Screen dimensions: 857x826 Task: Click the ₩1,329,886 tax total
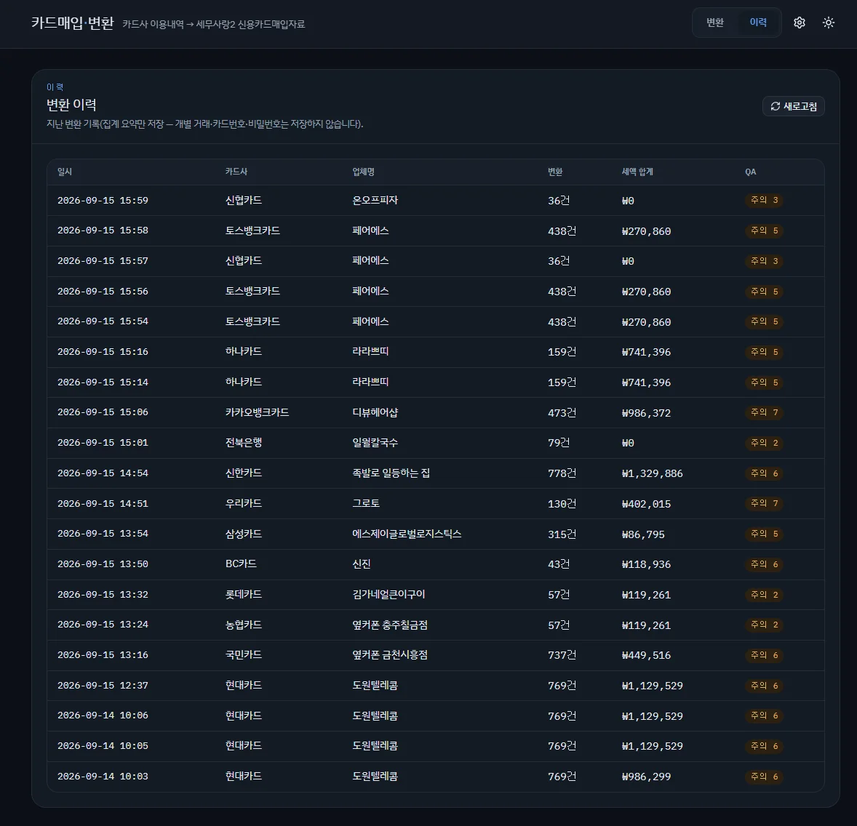click(652, 473)
